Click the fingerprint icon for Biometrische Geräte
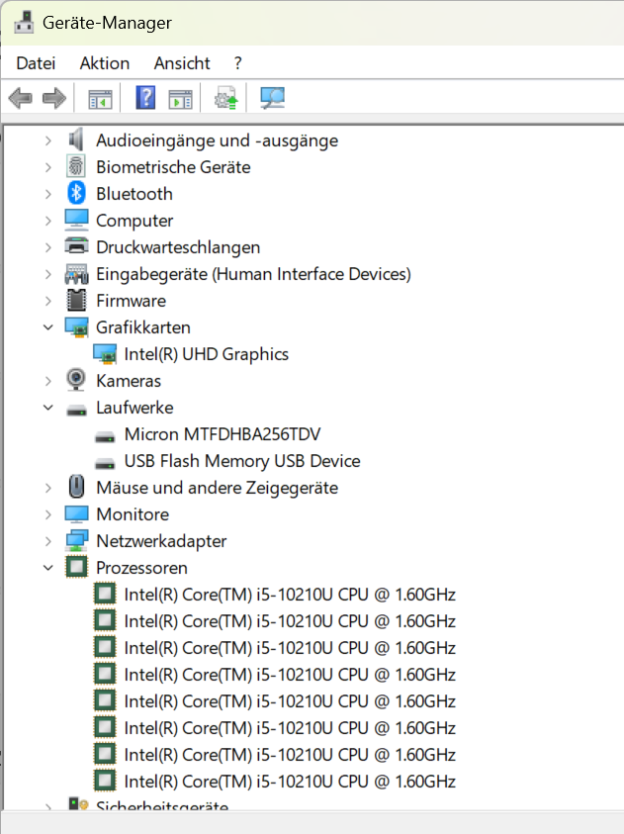 76,166
